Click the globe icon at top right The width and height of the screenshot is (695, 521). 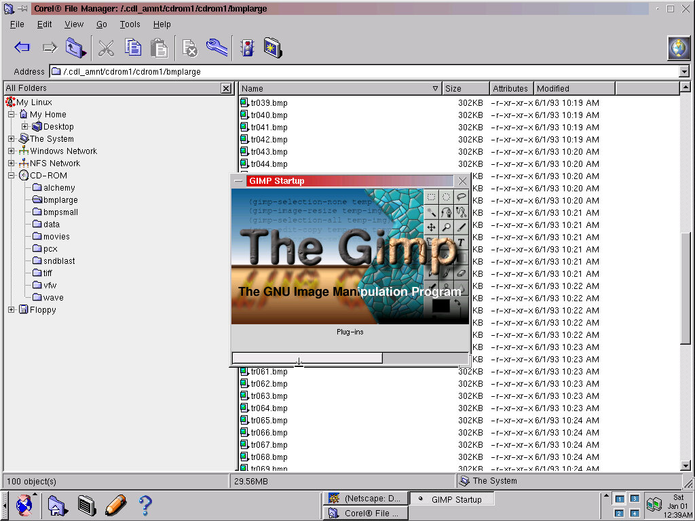point(678,47)
